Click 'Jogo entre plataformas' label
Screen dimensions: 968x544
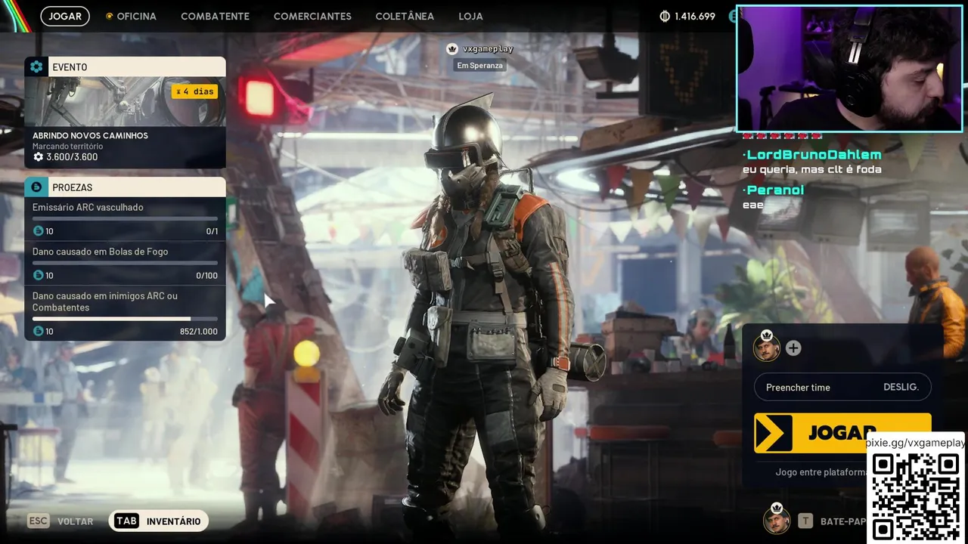(821, 472)
